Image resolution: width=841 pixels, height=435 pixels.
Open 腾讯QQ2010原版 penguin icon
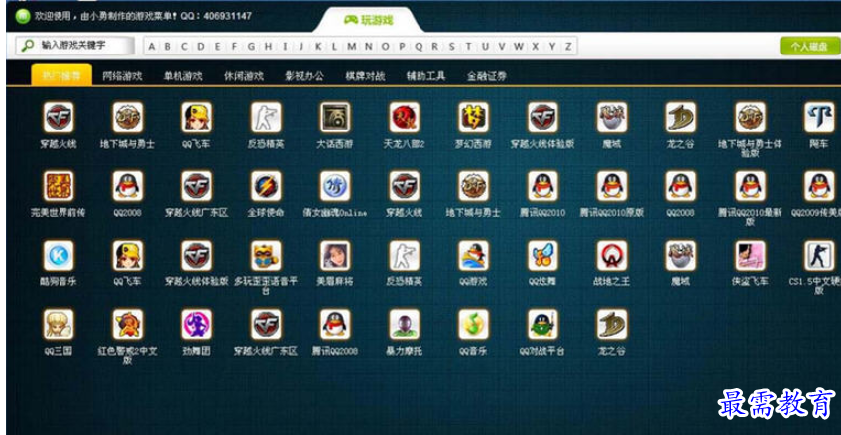coord(612,186)
